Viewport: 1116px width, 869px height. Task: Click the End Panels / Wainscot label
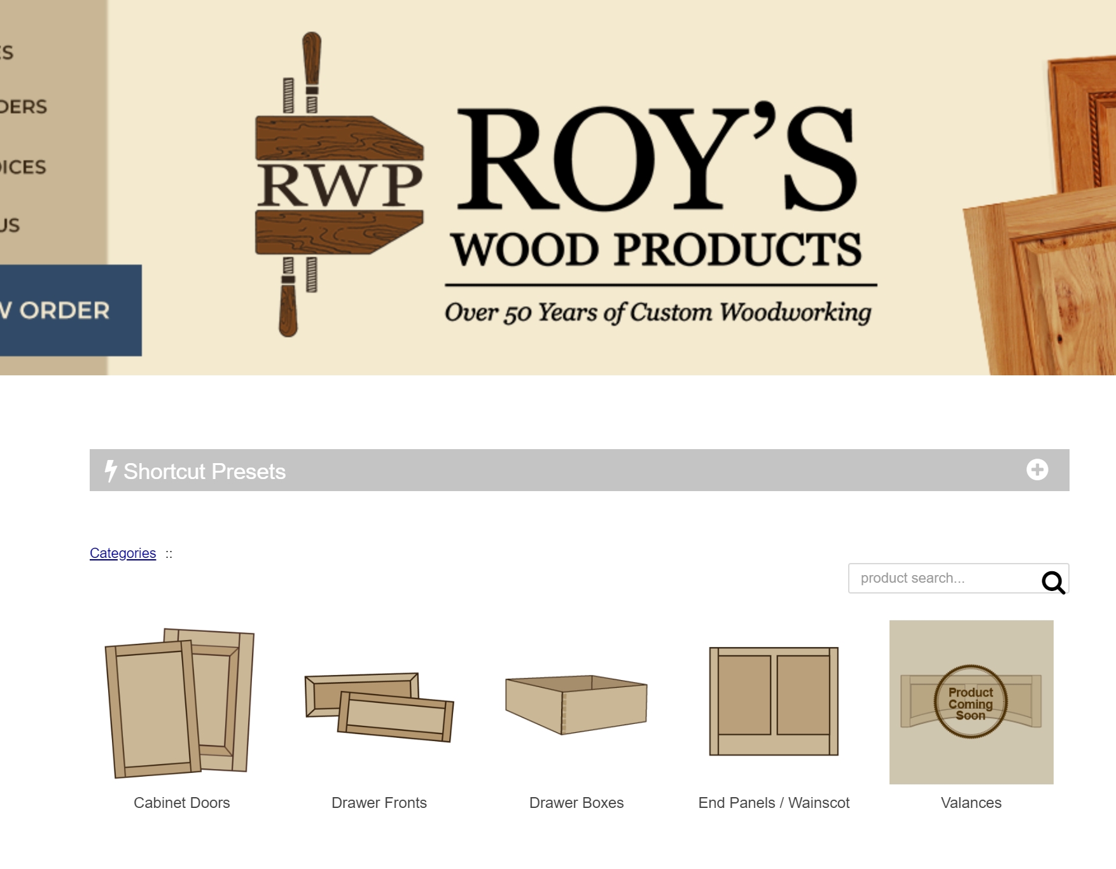click(774, 803)
